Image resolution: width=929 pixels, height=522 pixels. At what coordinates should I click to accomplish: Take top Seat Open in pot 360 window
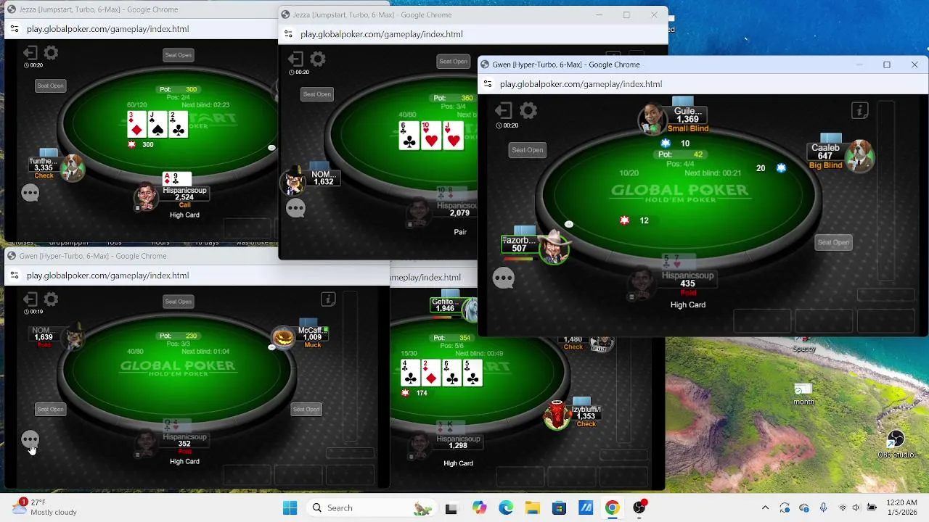point(453,61)
